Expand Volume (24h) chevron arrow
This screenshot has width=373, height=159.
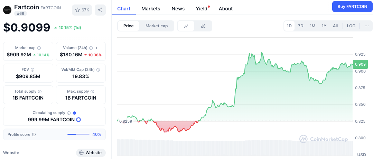coord(96,48)
